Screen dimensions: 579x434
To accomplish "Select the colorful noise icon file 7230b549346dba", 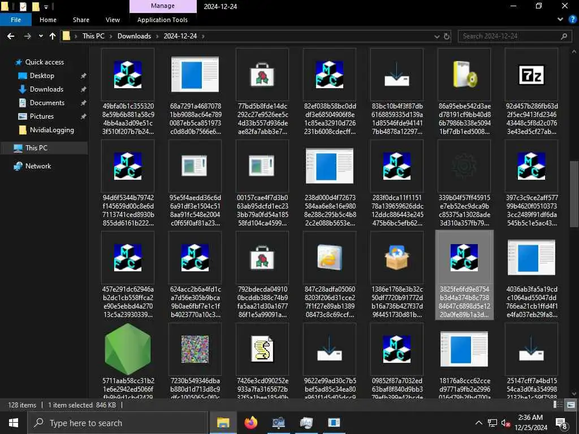I will [195, 361].
